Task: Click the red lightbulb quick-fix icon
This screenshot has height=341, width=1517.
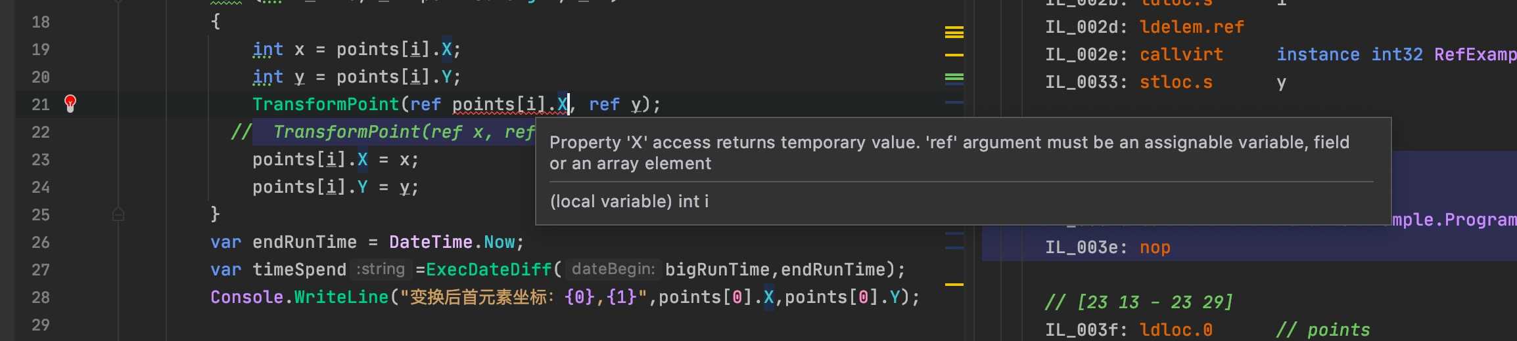Action: click(x=70, y=104)
